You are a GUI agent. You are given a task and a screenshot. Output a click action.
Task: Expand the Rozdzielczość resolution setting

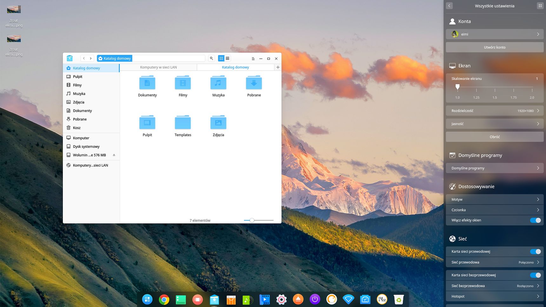[x=495, y=111]
